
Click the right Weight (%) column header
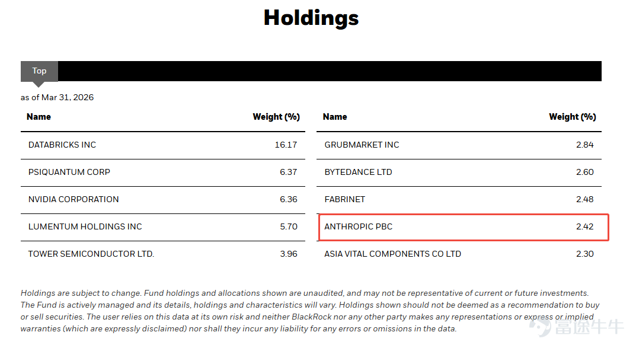(x=573, y=117)
